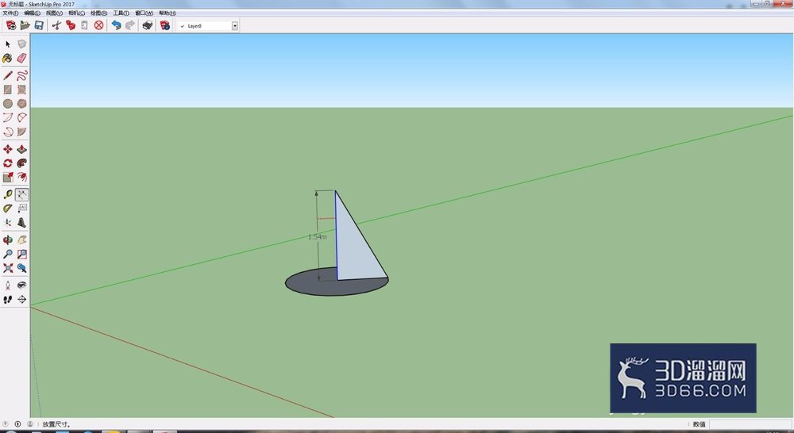794x433 pixels.
Task: Open the 窗口(W) menu
Action: [145, 13]
